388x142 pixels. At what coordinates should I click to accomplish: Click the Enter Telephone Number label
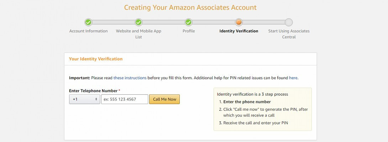[93, 91]
